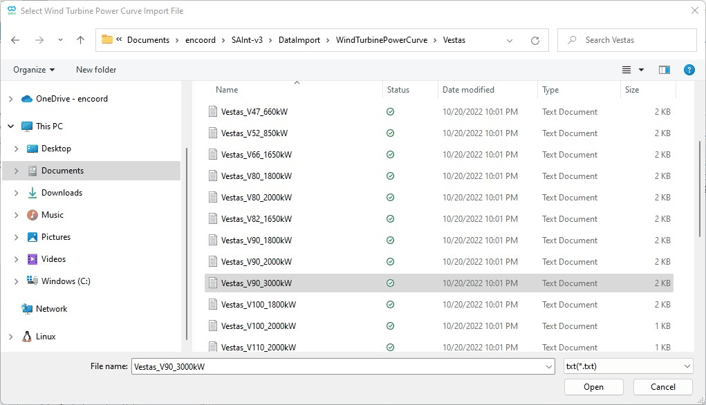The height and width of the screenshot is (405, 706).
Task: Click the Cancel button
Action: [663, 387]
